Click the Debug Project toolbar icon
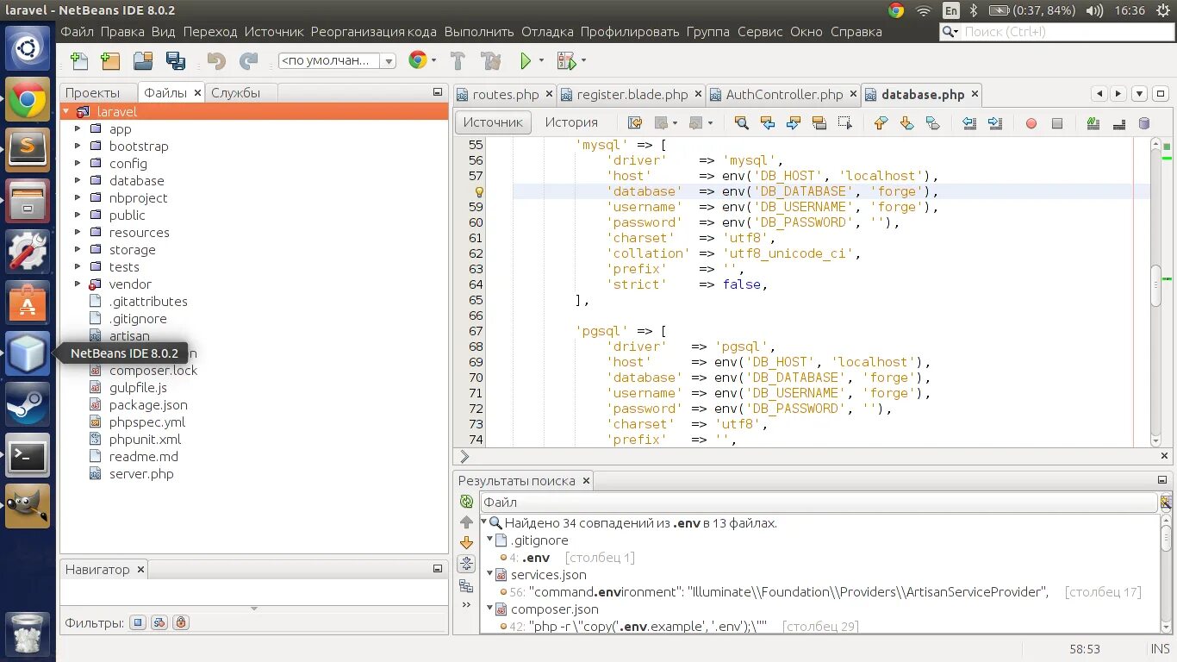1177x662 pixels. pyautogui.click(x=566, y=61)
